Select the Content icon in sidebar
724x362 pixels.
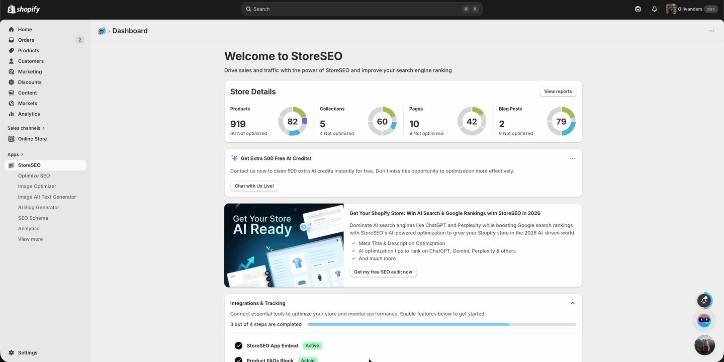[11, 93]
